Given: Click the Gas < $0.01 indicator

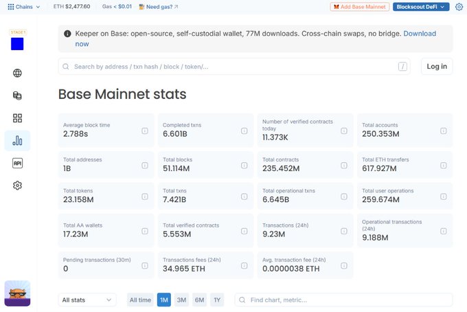Looking at the screenshot, I should 117,6.
